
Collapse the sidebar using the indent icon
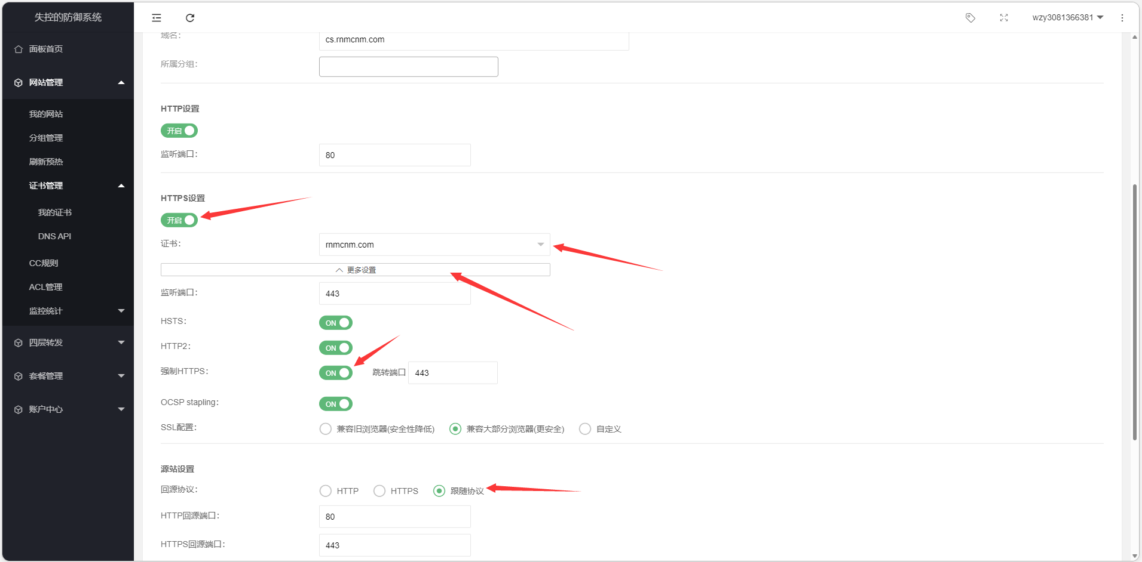(x=156, y=18)
